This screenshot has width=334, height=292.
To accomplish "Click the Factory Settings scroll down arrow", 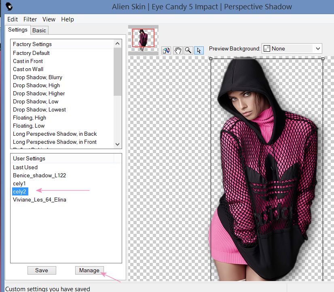I will tap(117, 144).
